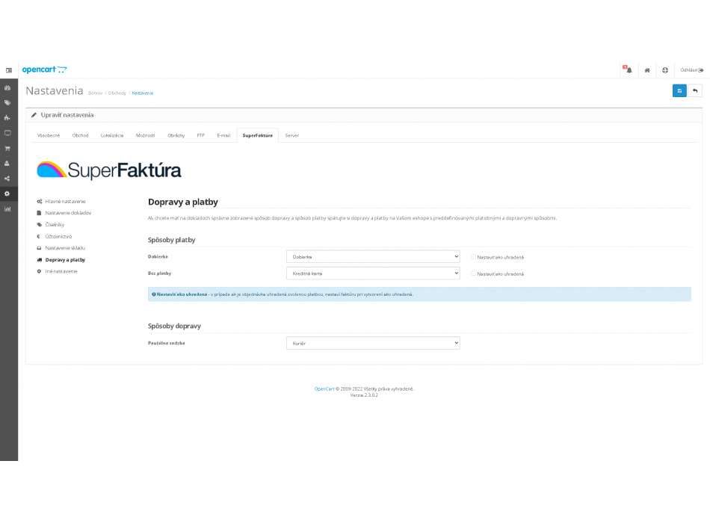
Task: Click the Domov breadcrumb link
Action: click(x=96, y=93)
